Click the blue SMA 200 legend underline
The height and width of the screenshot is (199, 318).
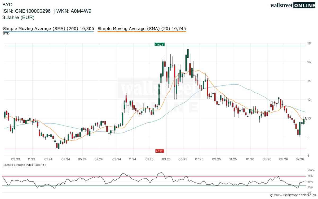(48, 32)
